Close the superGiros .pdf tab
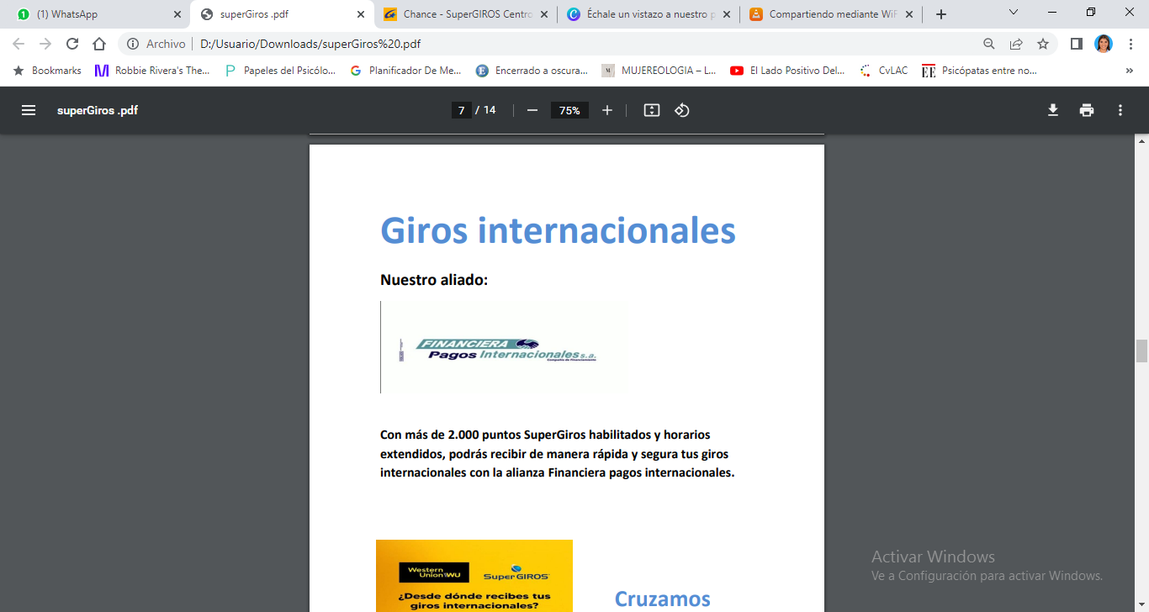 [x=360, y=14]
